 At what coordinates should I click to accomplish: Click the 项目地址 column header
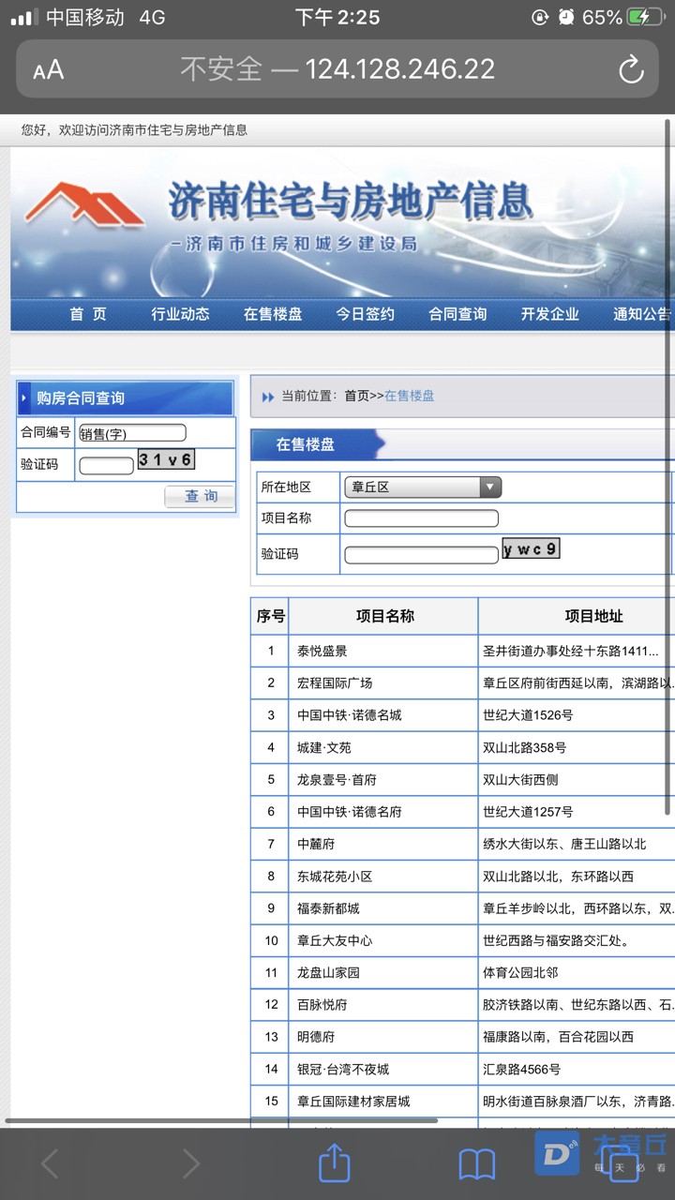[x=593, y=616]
